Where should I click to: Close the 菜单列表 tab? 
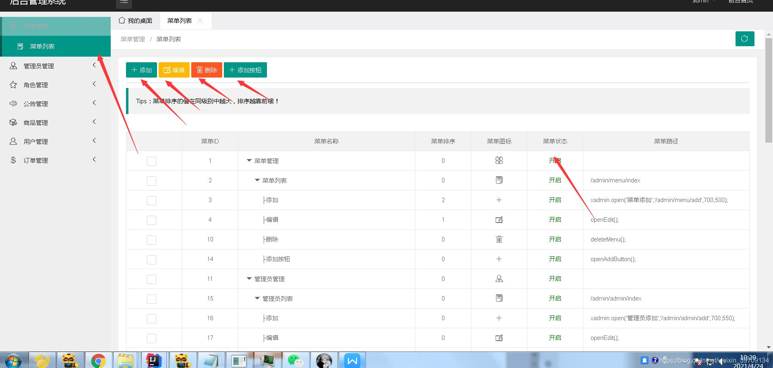coord(200,20)
